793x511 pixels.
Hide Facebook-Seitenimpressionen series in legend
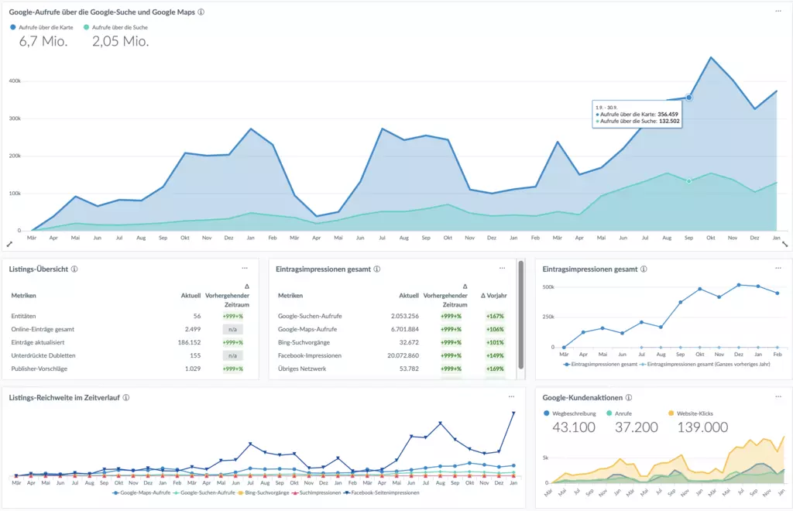384,492
